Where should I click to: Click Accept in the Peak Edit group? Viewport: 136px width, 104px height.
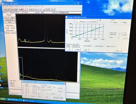60,88
